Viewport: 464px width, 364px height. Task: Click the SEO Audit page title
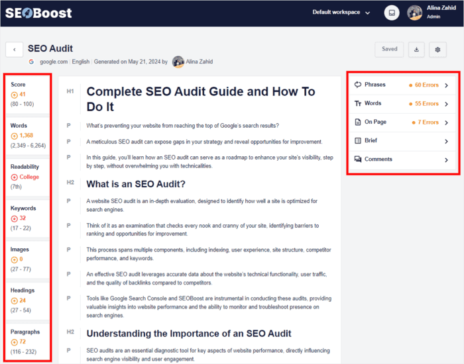(50, 48)
